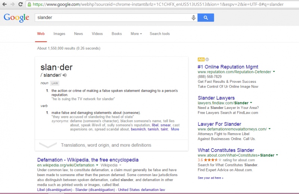Click the www.reputation.com/Reputation-Defender URL text
Viewport: 299px width, 194px height.
click(x=234, y=72)
